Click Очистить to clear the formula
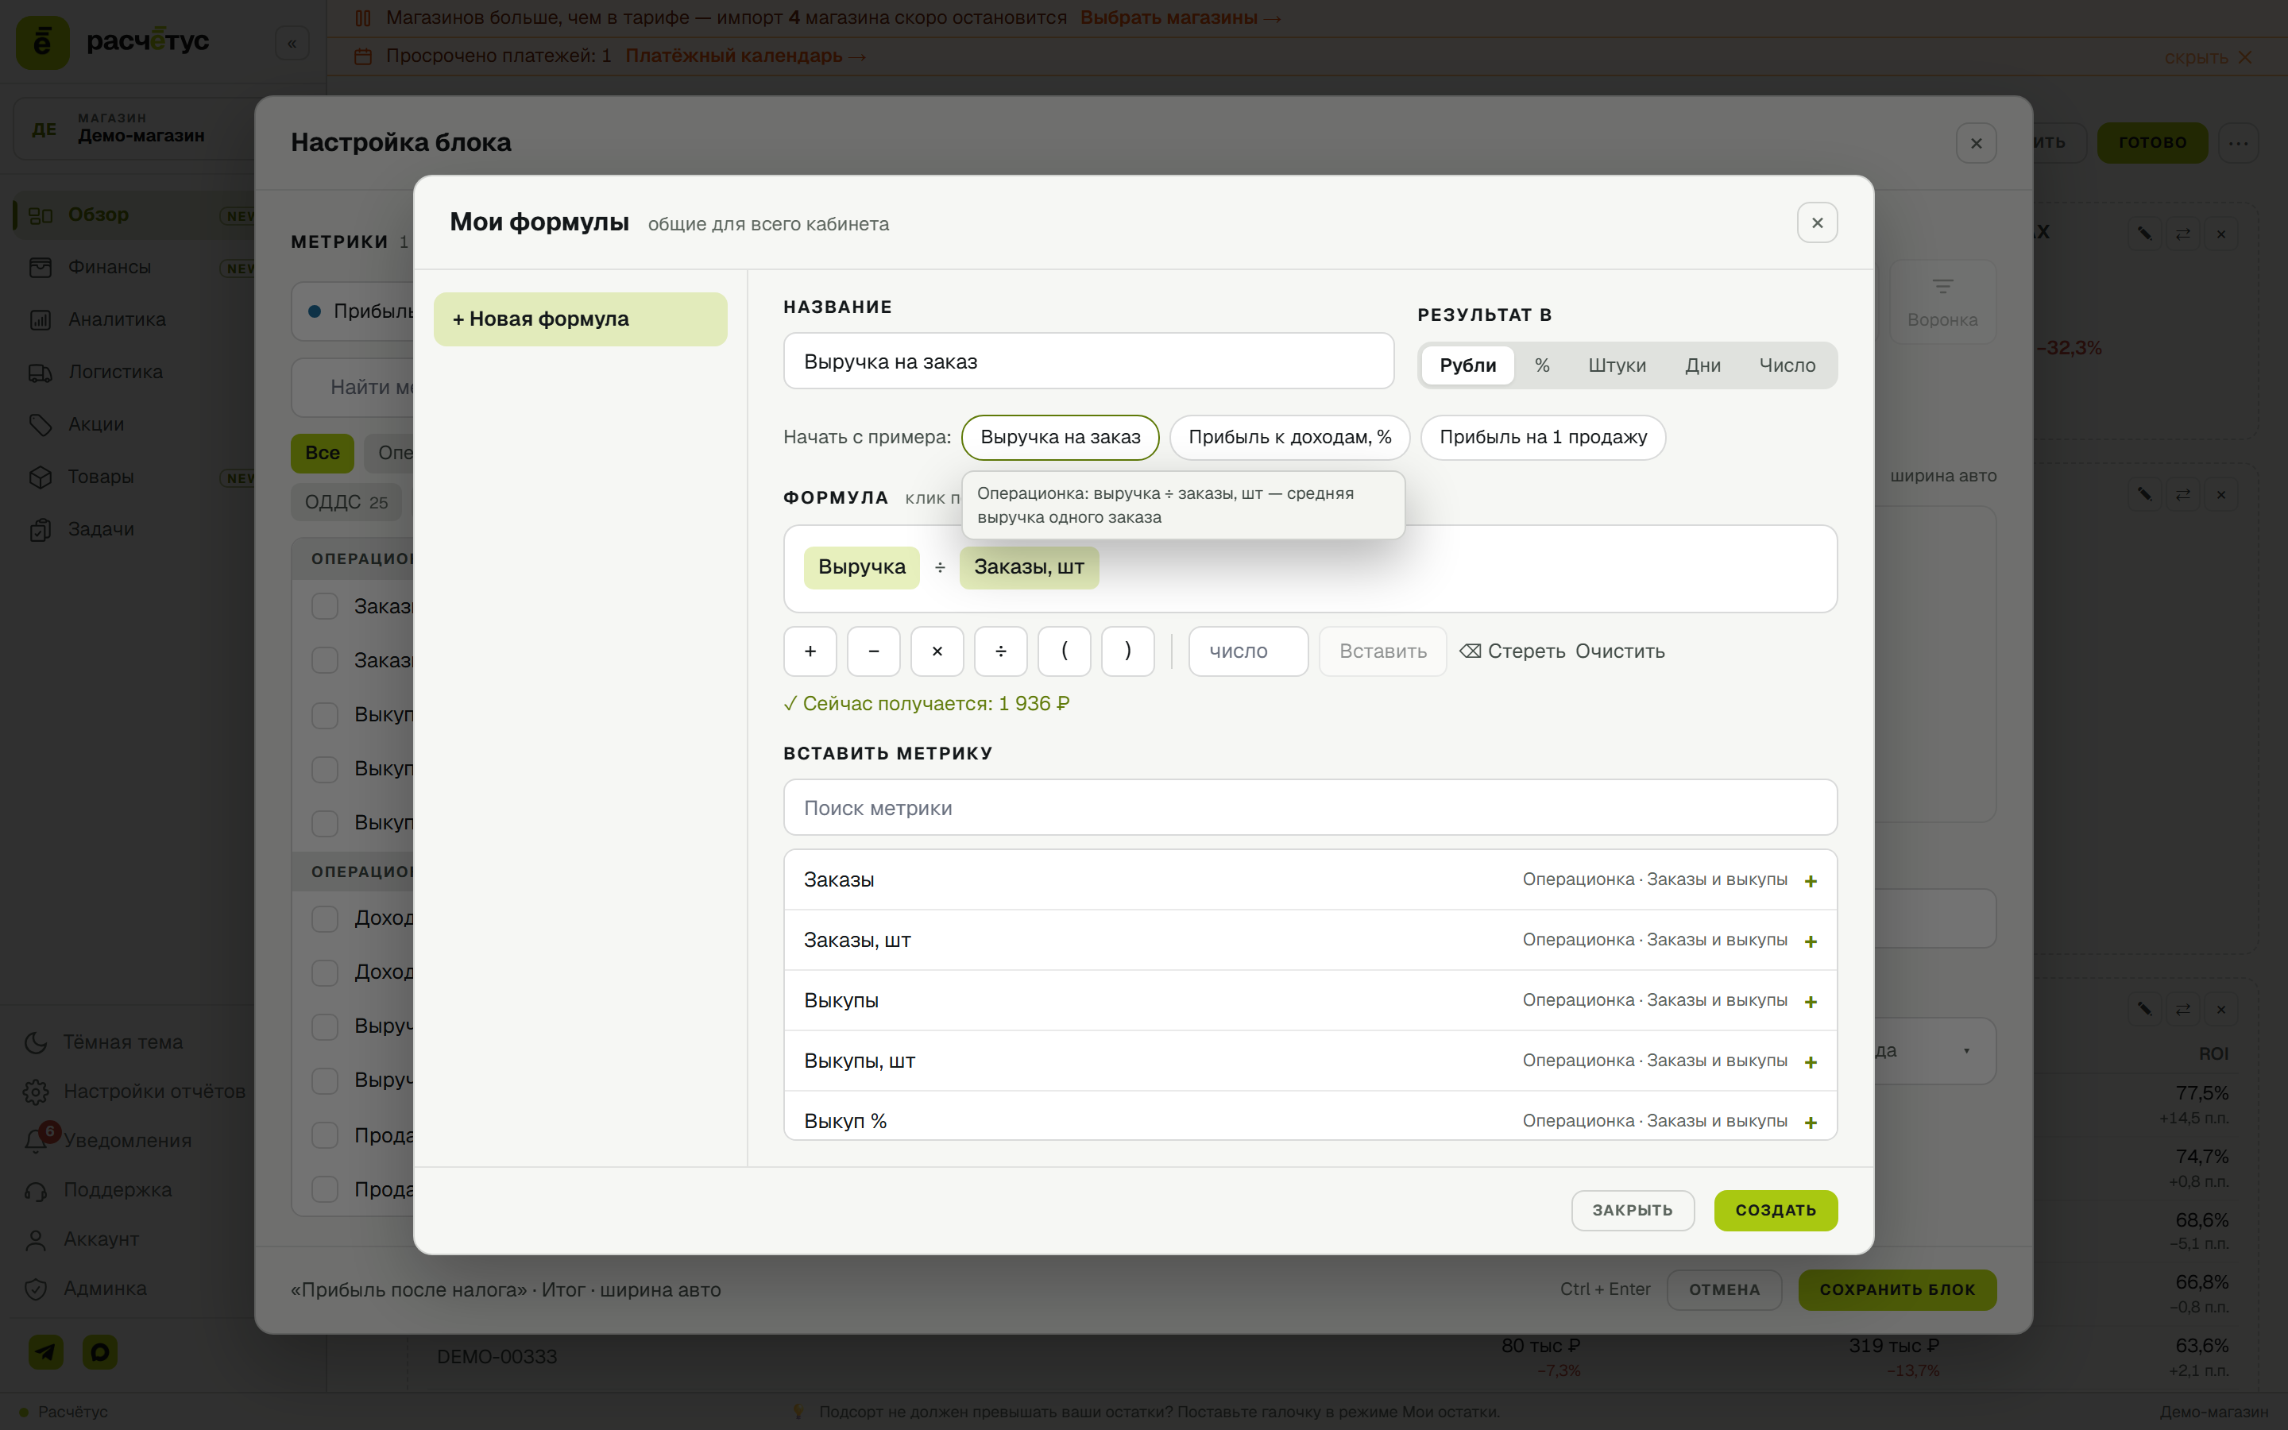 click(x=1620, y=651)
